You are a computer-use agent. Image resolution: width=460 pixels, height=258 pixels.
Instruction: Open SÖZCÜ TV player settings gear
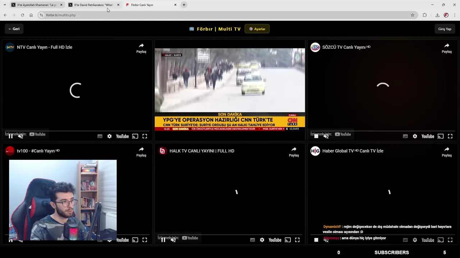(x=415, y=136)
